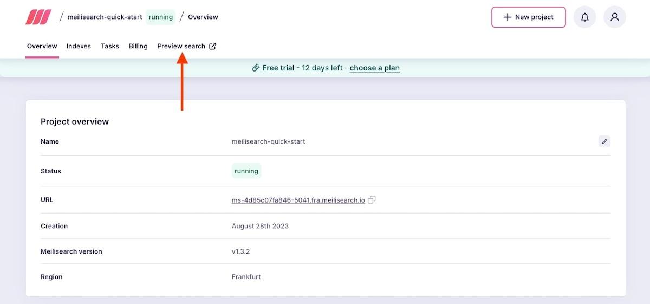
Task: Click the Status label
Action: [x=51, y=171]
